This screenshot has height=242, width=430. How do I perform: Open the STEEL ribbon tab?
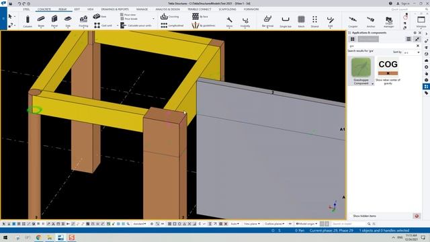(x=26, y=9)
